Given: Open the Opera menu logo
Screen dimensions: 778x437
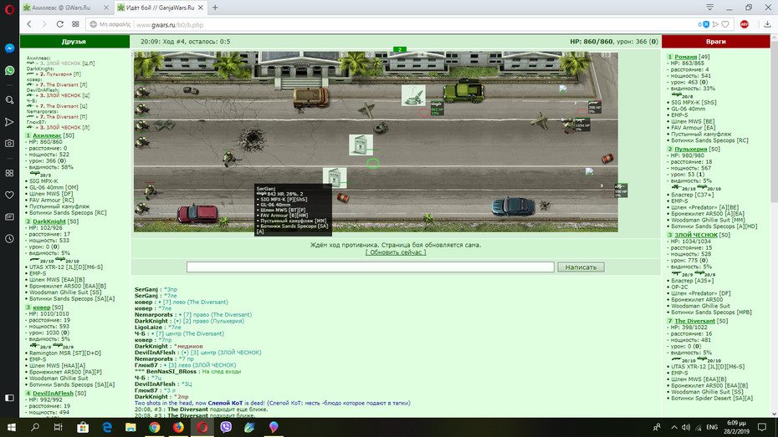Looking at the screenshot, I should tap(9, 8).
